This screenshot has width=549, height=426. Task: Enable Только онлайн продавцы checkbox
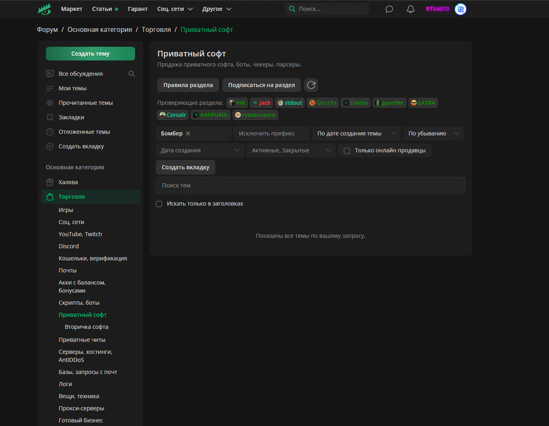(347, 150)
